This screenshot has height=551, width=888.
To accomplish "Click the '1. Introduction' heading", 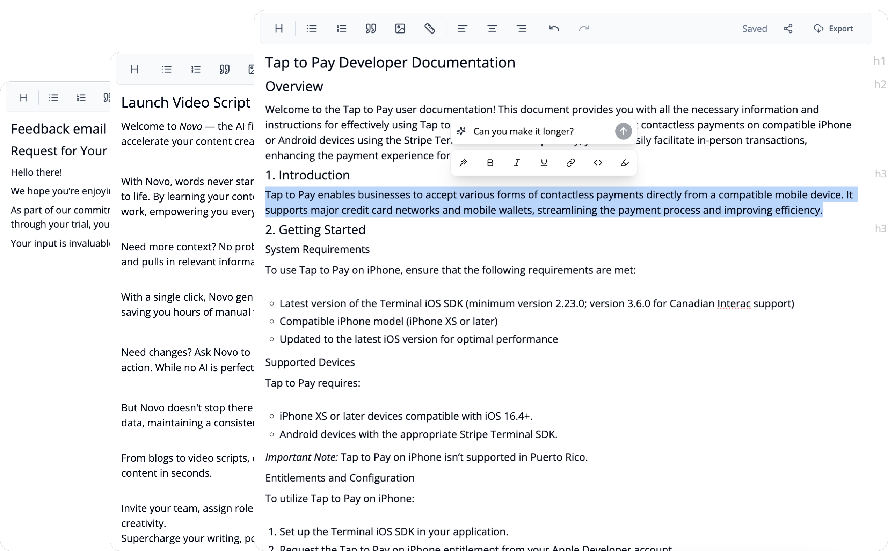I will pyautogui.click(x=307, y=175).
